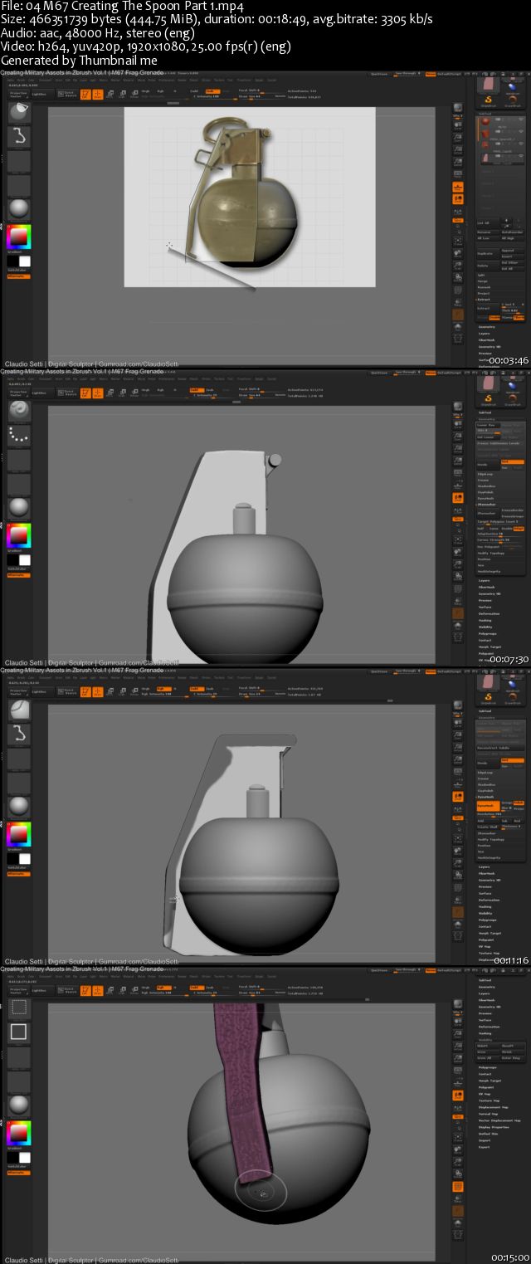Viewport: 531px width, 1264px height.
Task: Open Projection Master in 00:03:46 frame
Action: pos(18,95)
